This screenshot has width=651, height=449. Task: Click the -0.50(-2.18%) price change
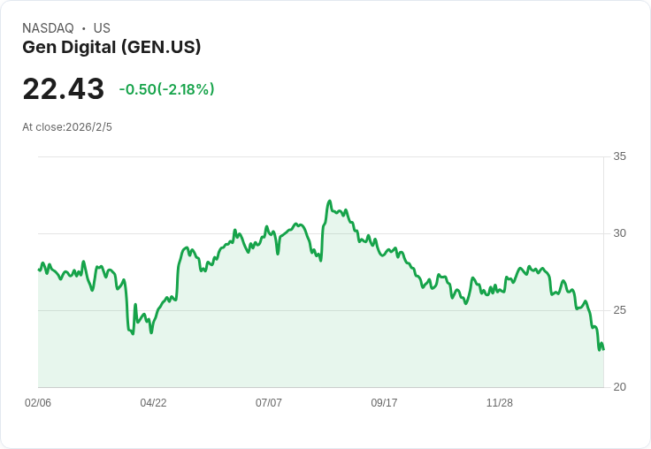(166, 89)
